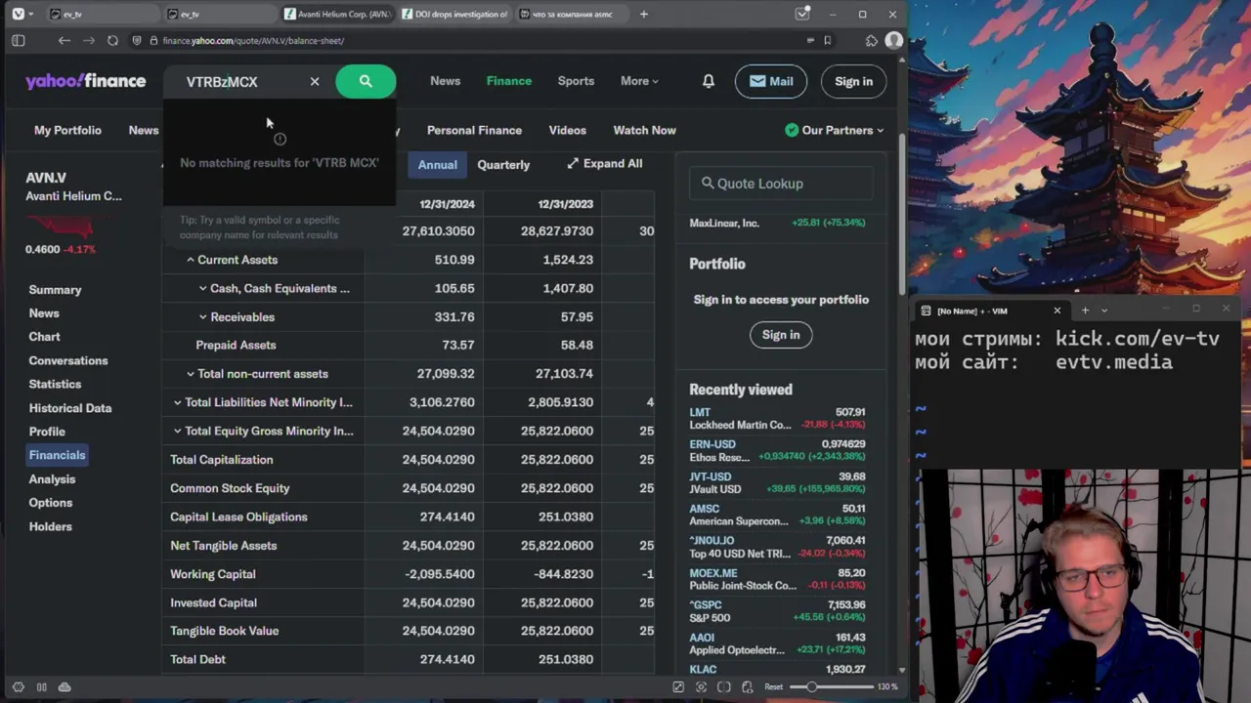The width and height of the screenshot is (1251, 703).
Task: Open Financials in the left sidebar
Action: pyautogui.click(x=57, y=455)
